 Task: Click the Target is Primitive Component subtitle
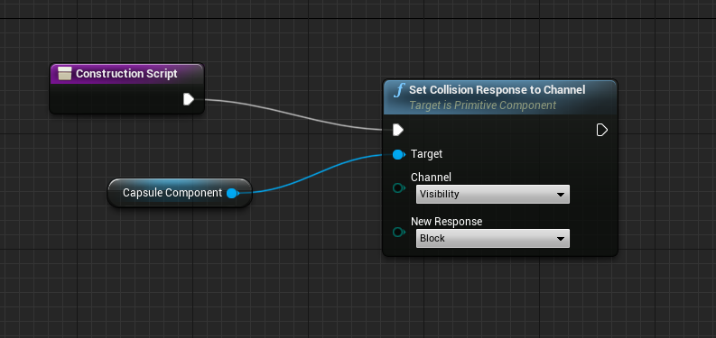(x=482, y=105)
